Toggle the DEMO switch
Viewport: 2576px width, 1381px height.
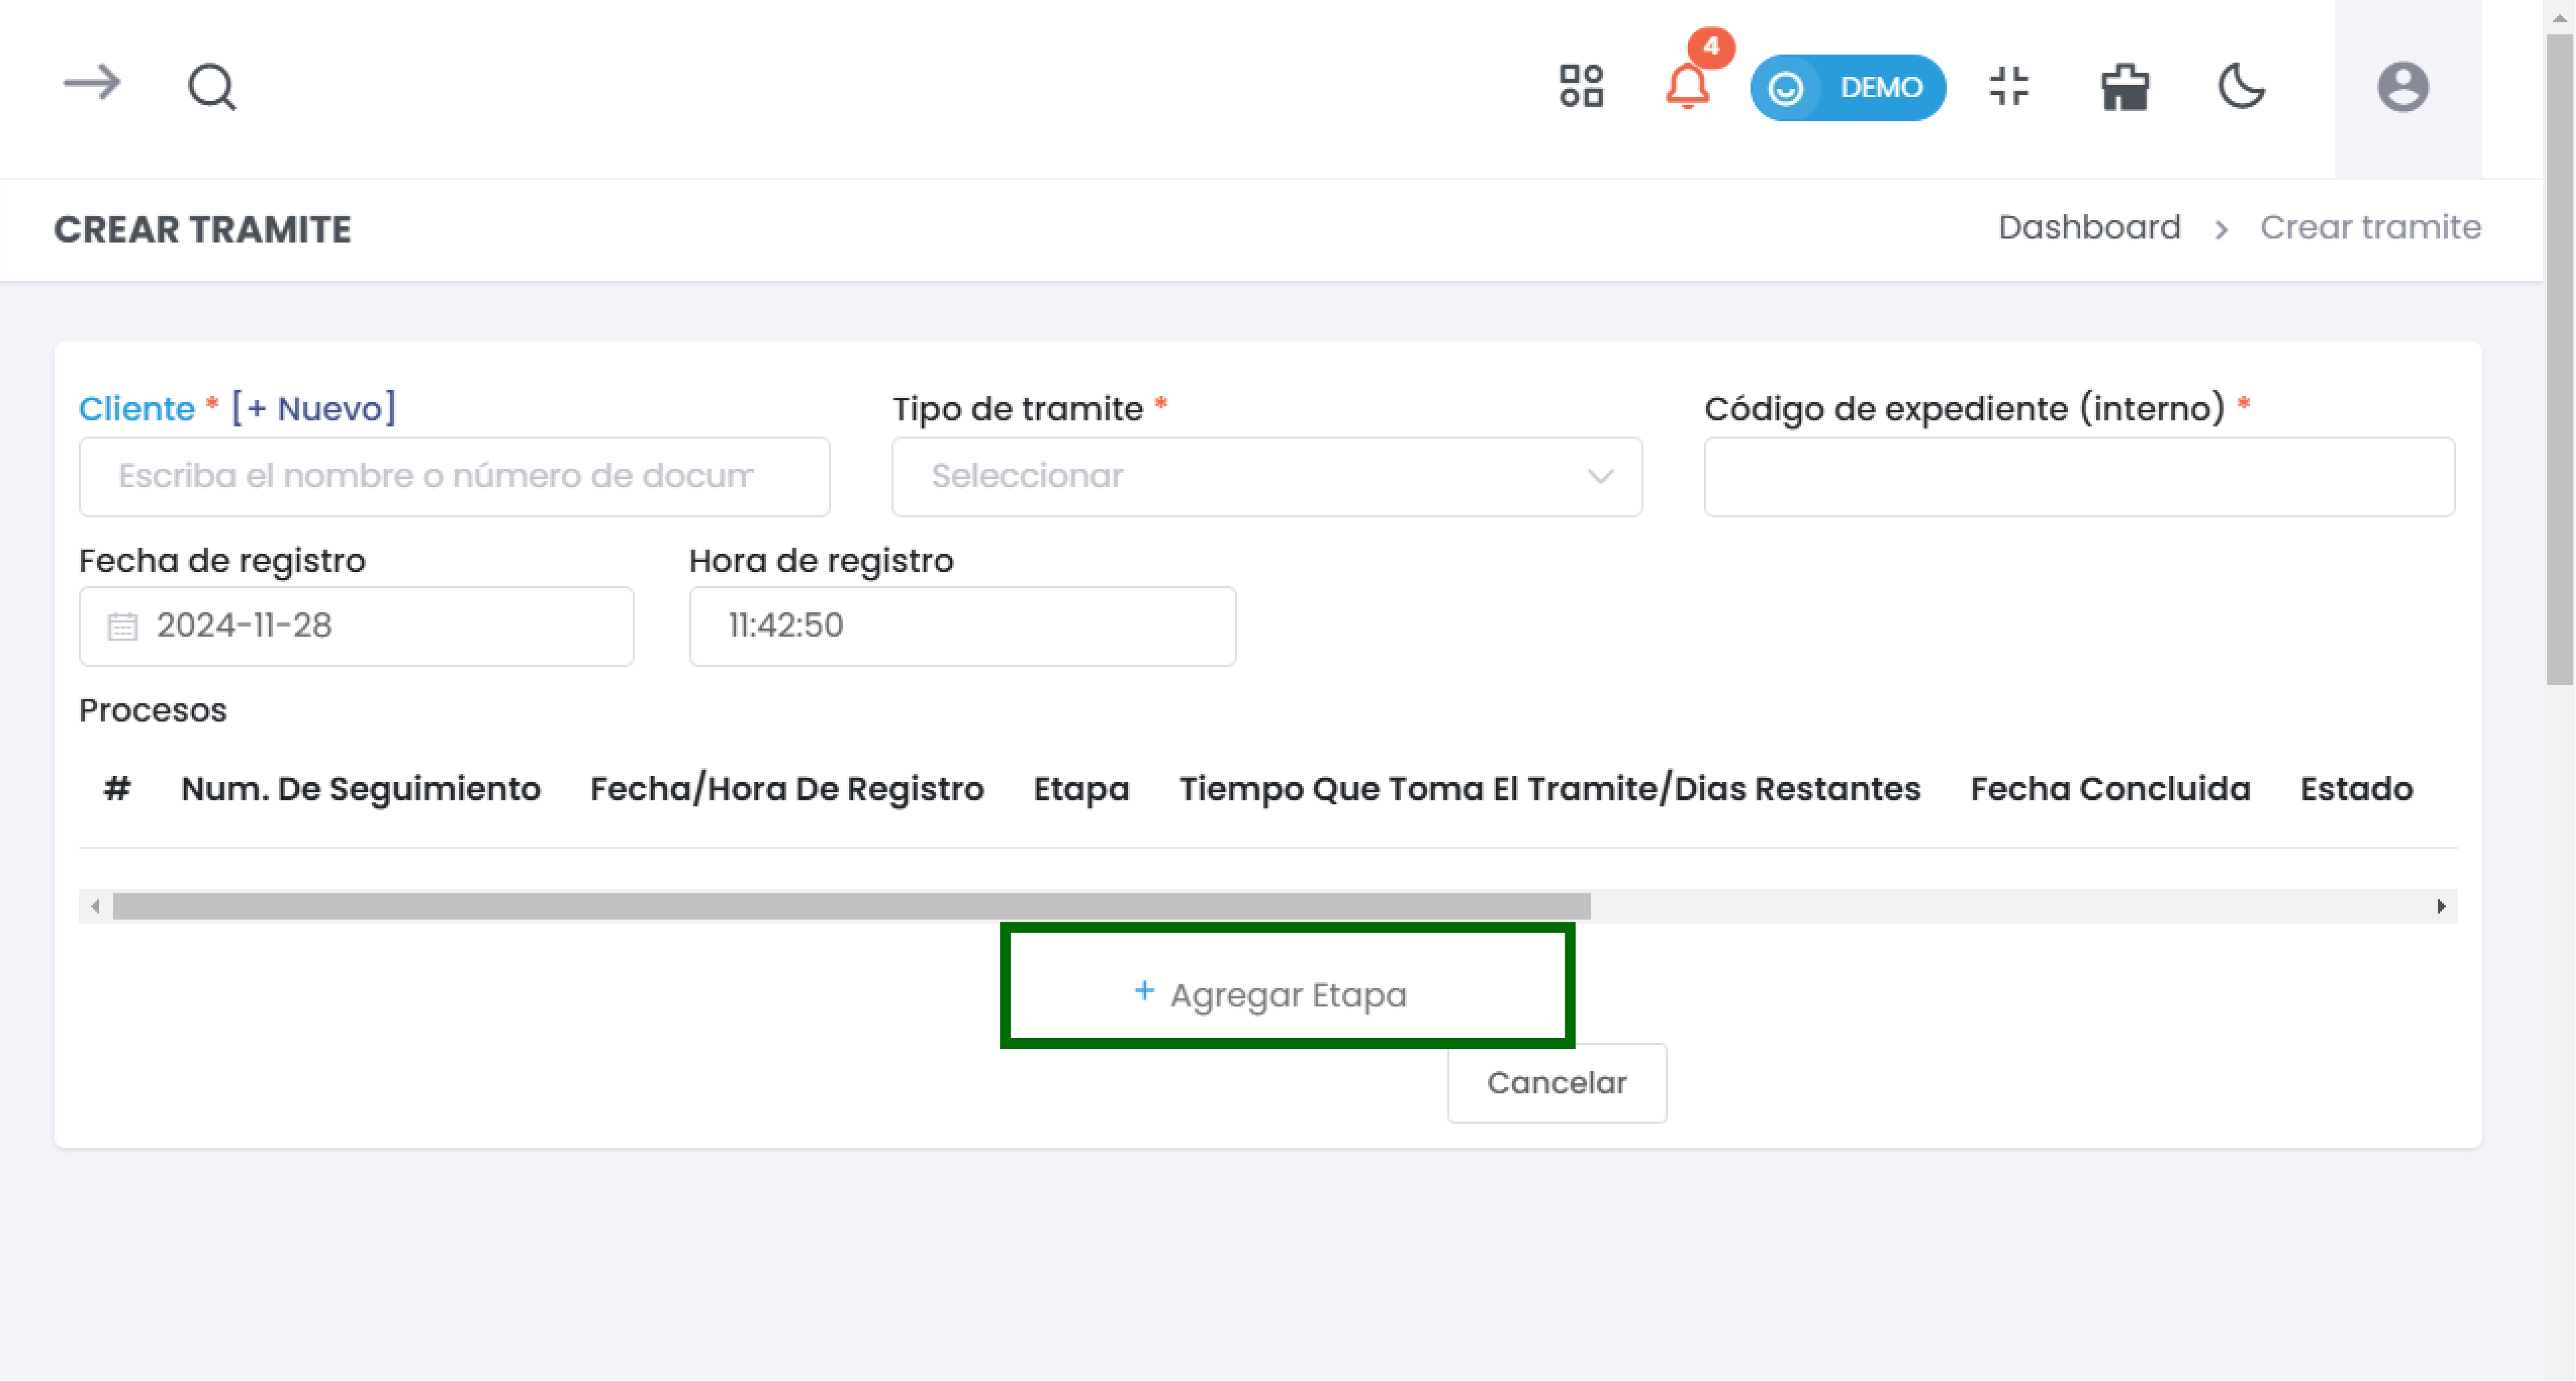1847,88
